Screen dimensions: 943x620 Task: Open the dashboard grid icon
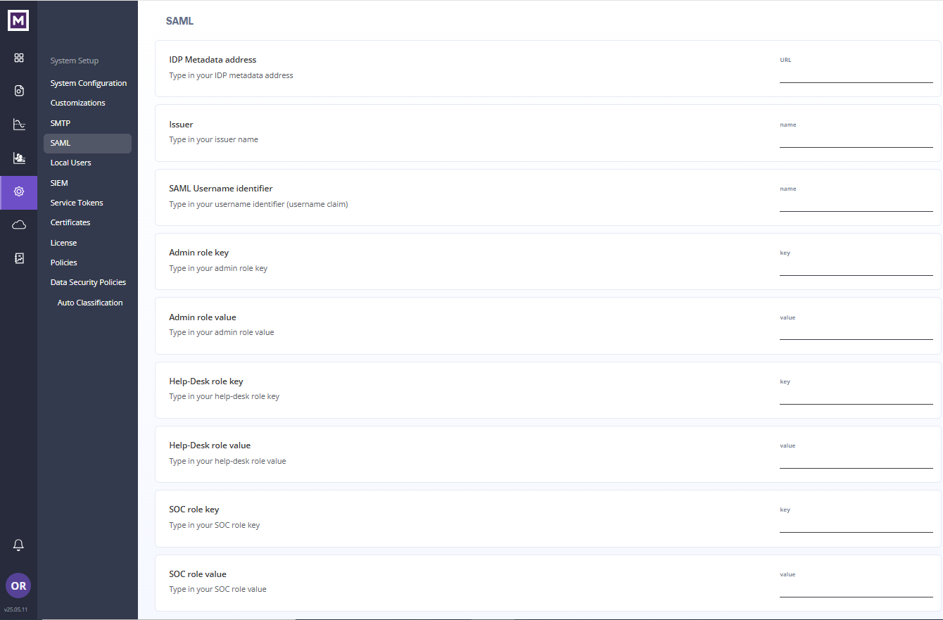coord(19,58)
